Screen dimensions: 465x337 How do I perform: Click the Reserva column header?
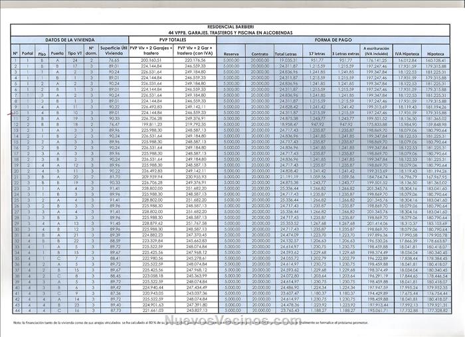tap(231, 54)
